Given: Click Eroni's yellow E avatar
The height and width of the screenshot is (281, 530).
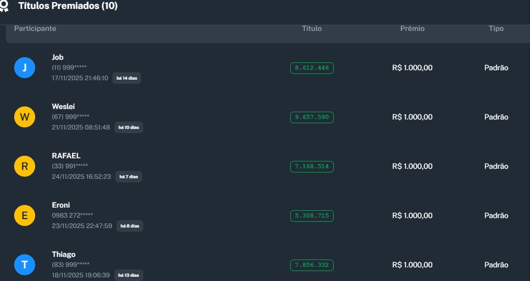Looking at the screenshot, I should pyautogui.click(x=25, y=215).
